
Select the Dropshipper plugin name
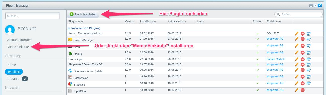tap(76, 59)
